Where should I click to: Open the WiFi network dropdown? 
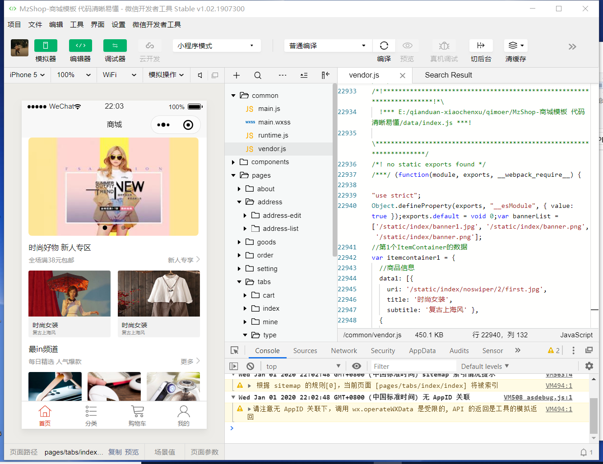(x=120, y=75)
